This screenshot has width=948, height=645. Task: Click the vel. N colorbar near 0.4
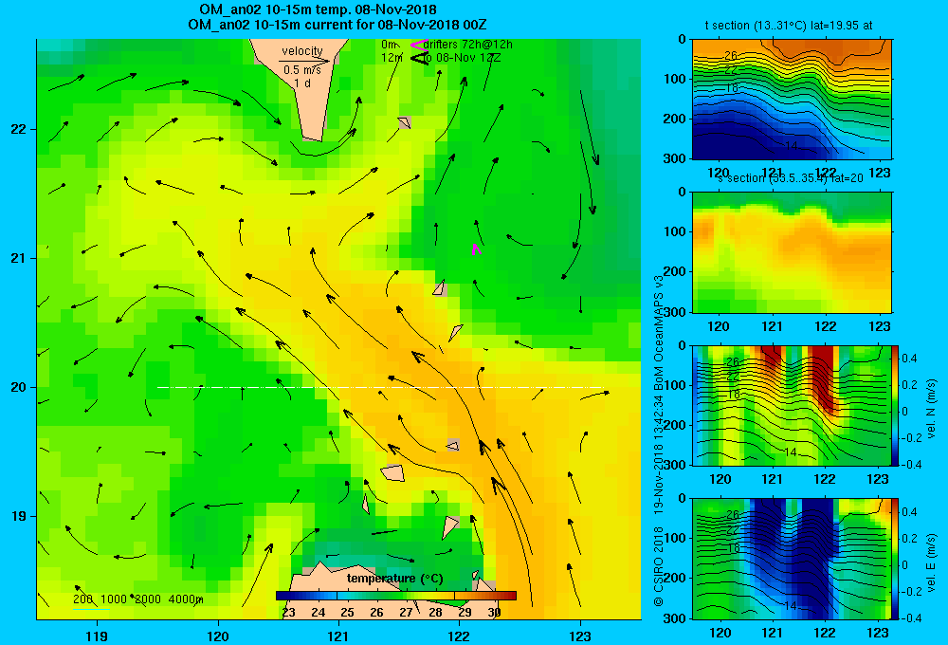tap(896, 359)
